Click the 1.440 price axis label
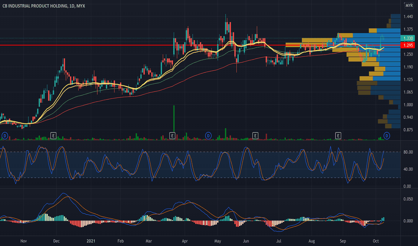Viewport: 418px width, 246px height. coord(408,17)
